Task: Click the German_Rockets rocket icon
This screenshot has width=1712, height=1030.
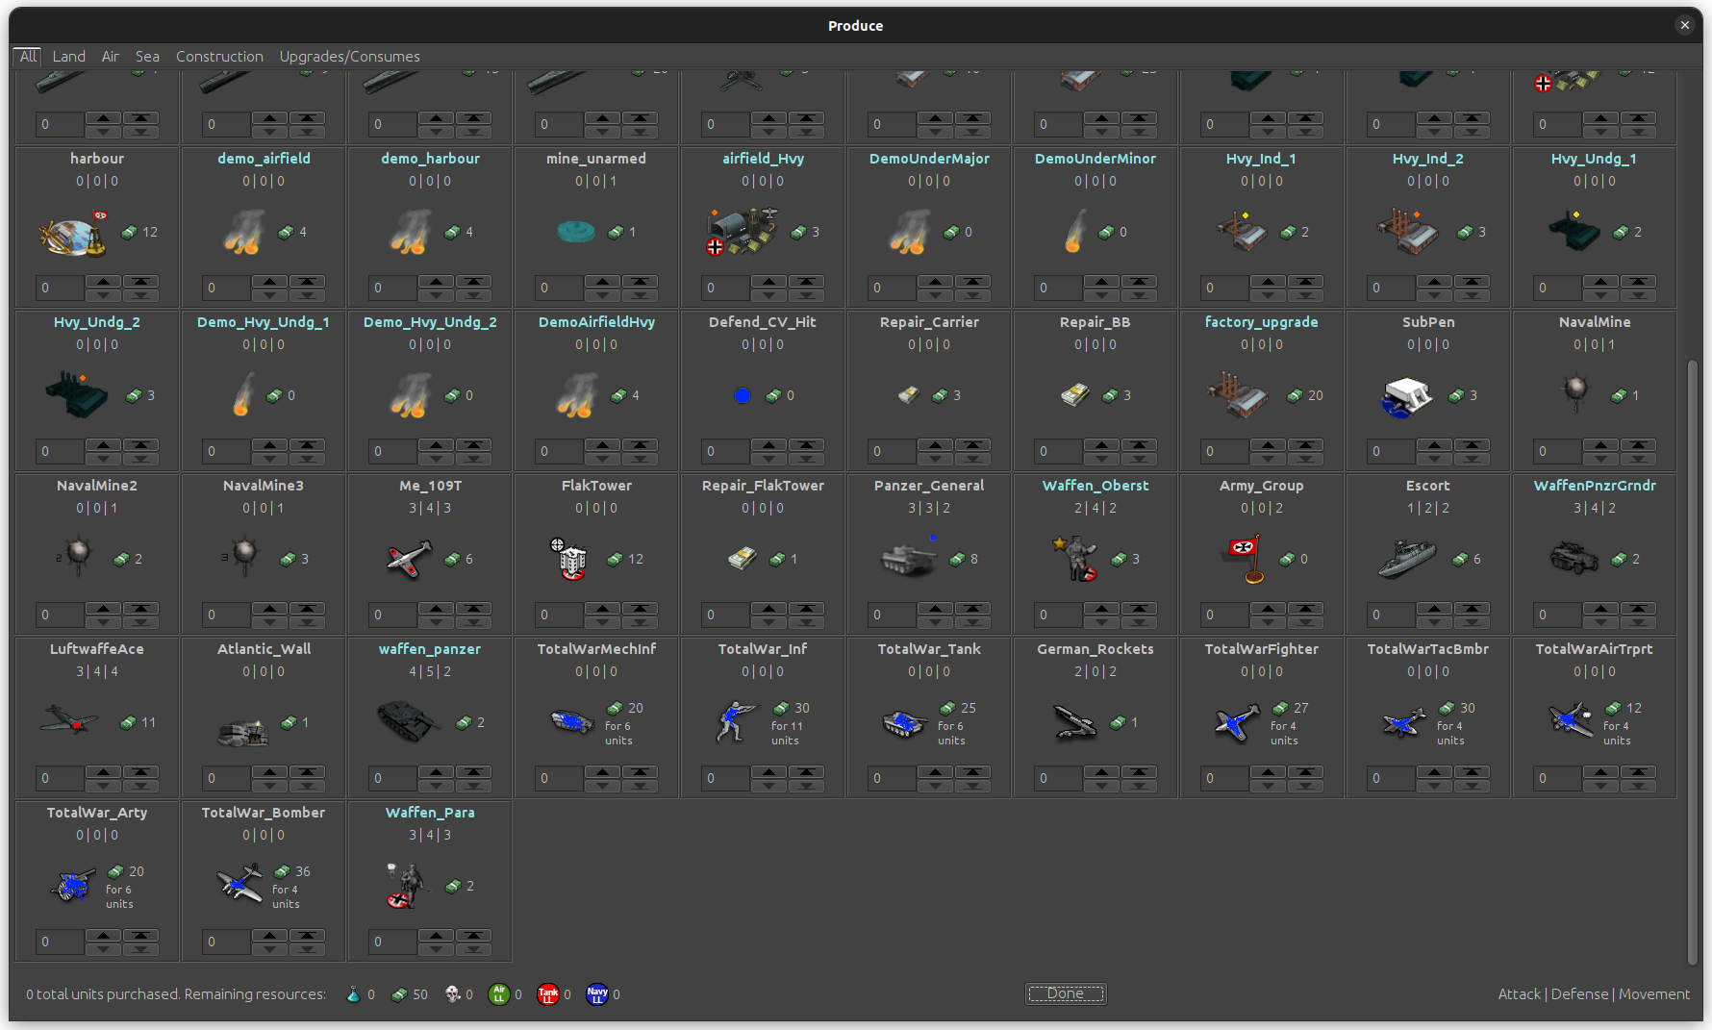Action: [x=1075, y=722]
